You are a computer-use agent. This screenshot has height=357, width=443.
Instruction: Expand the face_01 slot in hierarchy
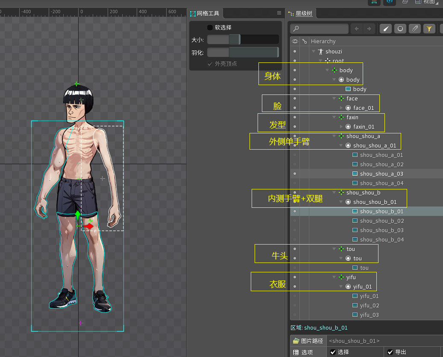click(x=341, y=108)
